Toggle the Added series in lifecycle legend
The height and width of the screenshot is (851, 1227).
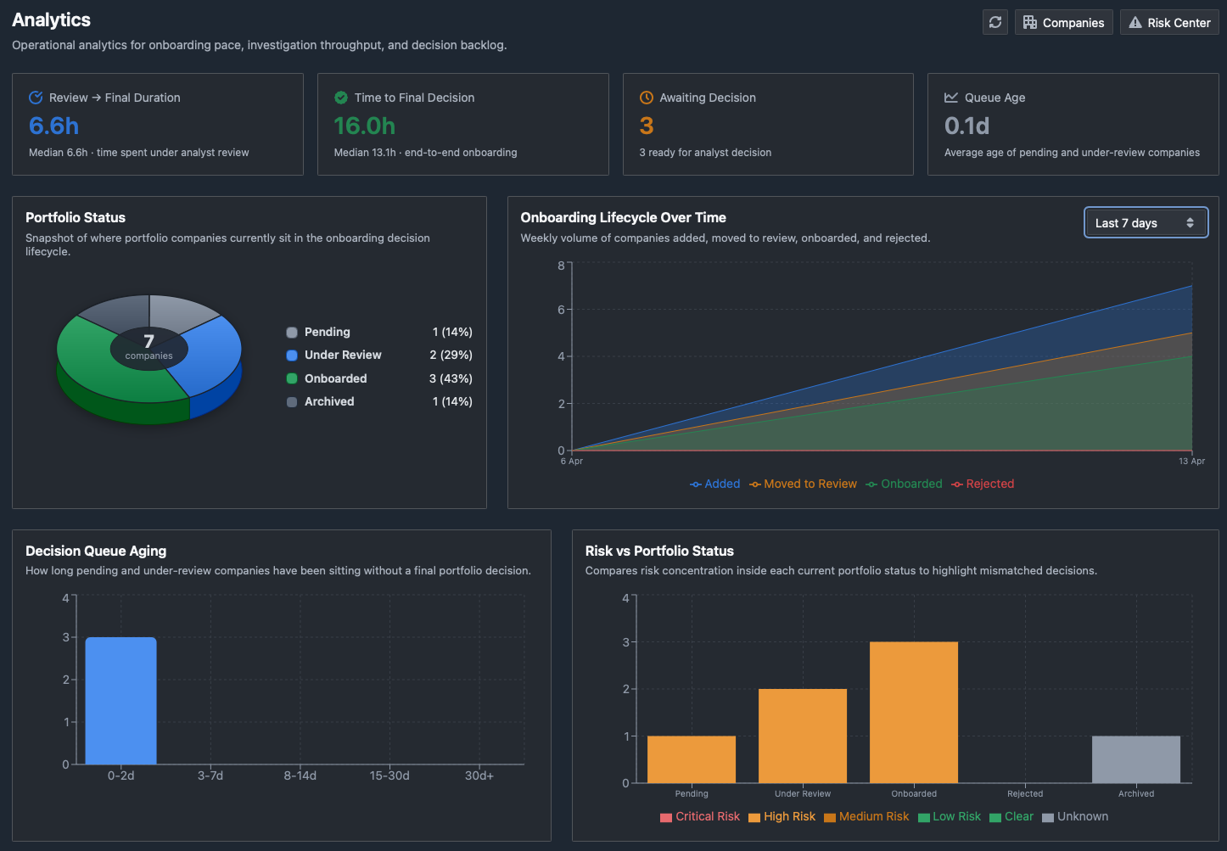[714, 484]
